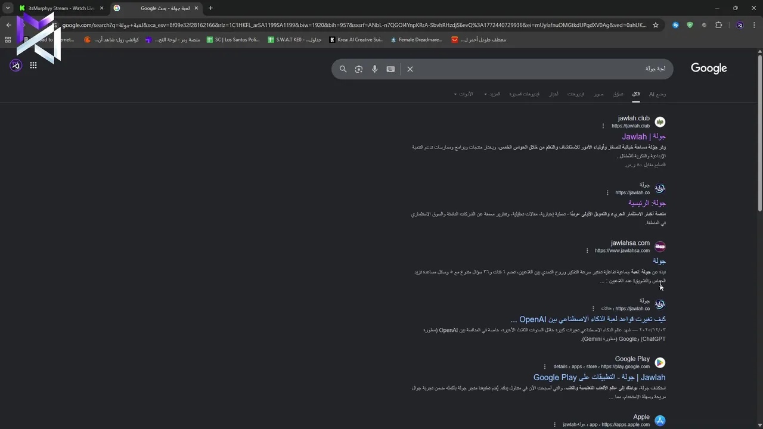Click the https://jawlah.club URL text
Image resolution: width=763 pixels, height=429 pixels.
click(x=630, y=126)
